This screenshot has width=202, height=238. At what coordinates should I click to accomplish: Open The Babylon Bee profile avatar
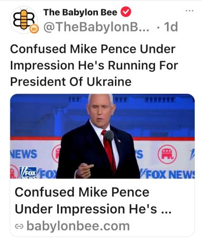tap(24, 20)
